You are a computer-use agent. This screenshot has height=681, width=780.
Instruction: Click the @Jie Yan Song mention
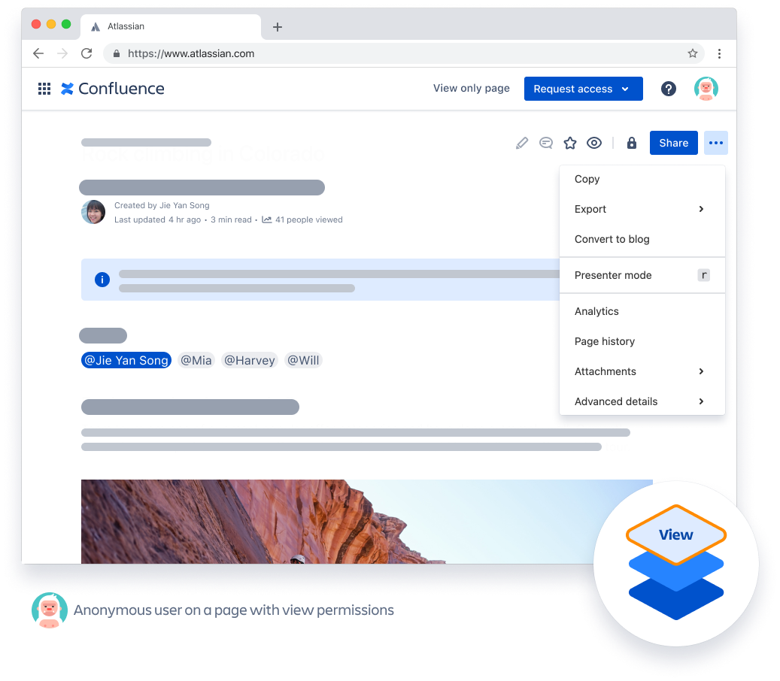pos(126,360)
